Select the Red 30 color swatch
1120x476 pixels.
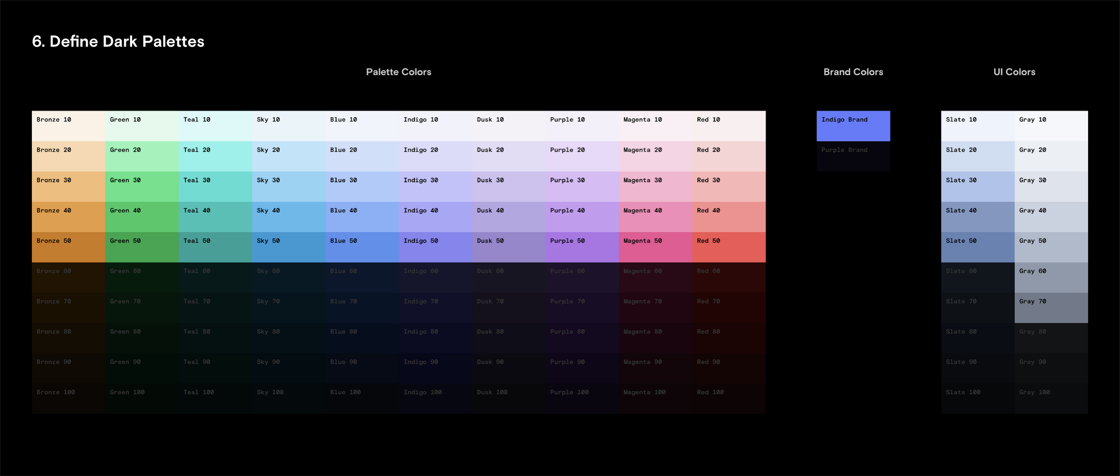(728, 186)
